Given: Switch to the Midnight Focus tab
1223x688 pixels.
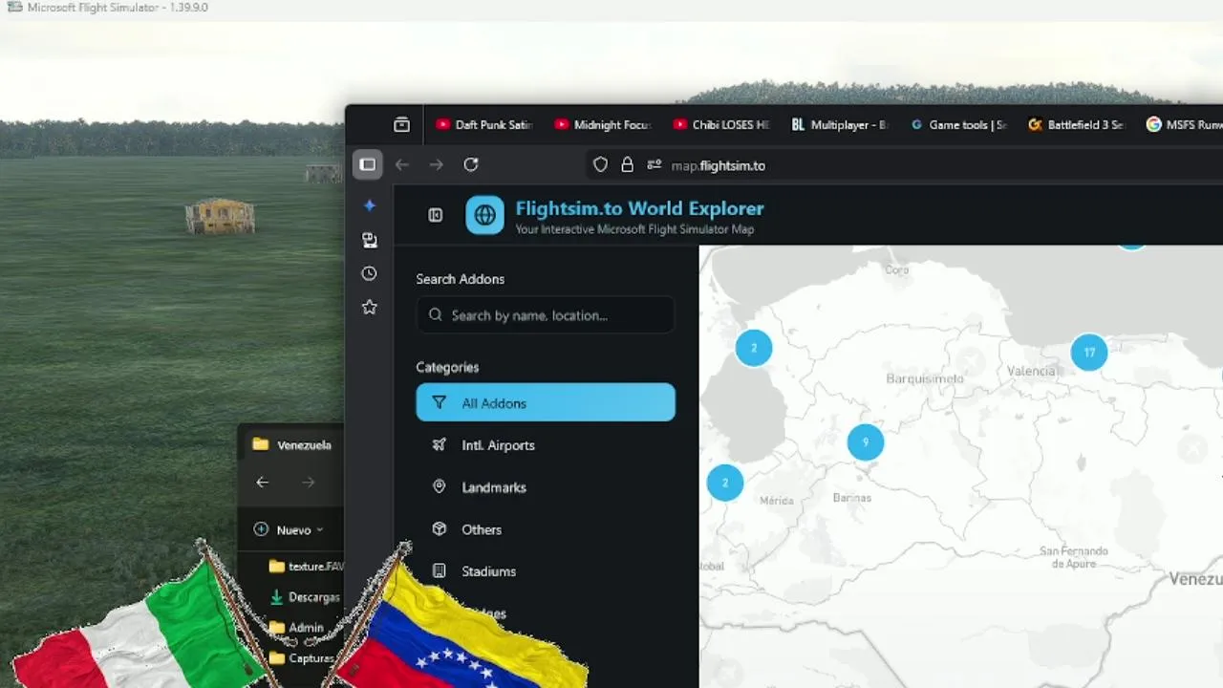Looking at the screenshot, I should tap(603, 124).
